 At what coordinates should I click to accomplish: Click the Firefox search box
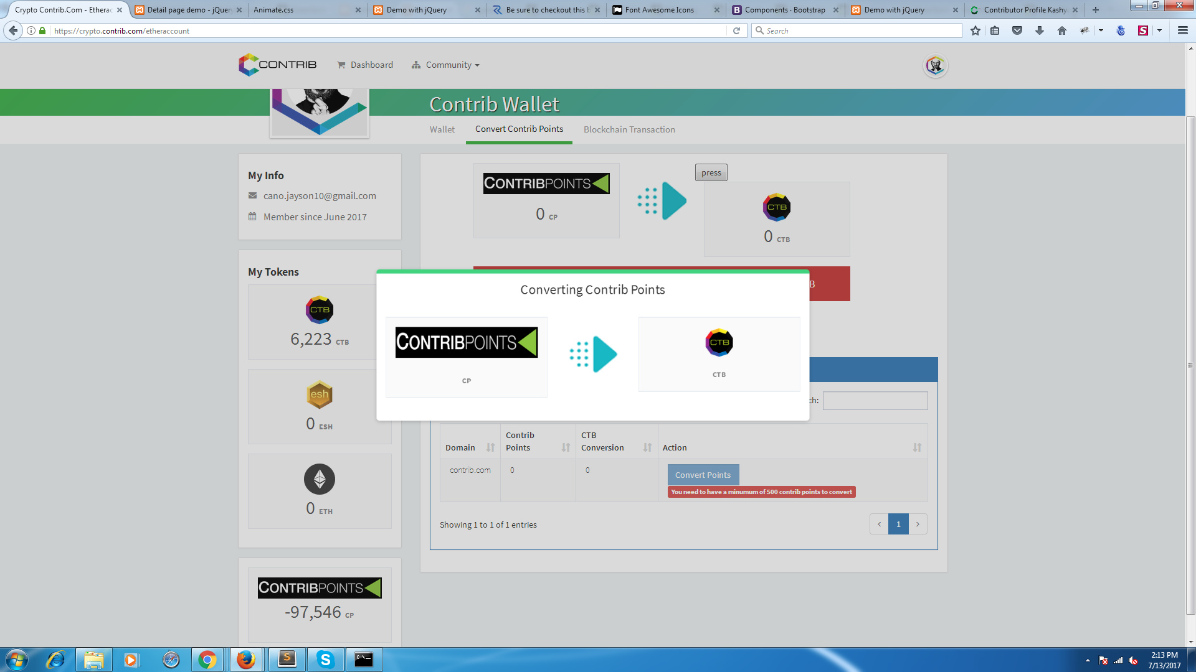point(857,30)
